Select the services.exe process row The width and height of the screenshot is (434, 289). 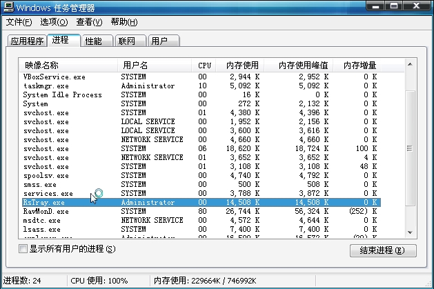coord(201,193)
